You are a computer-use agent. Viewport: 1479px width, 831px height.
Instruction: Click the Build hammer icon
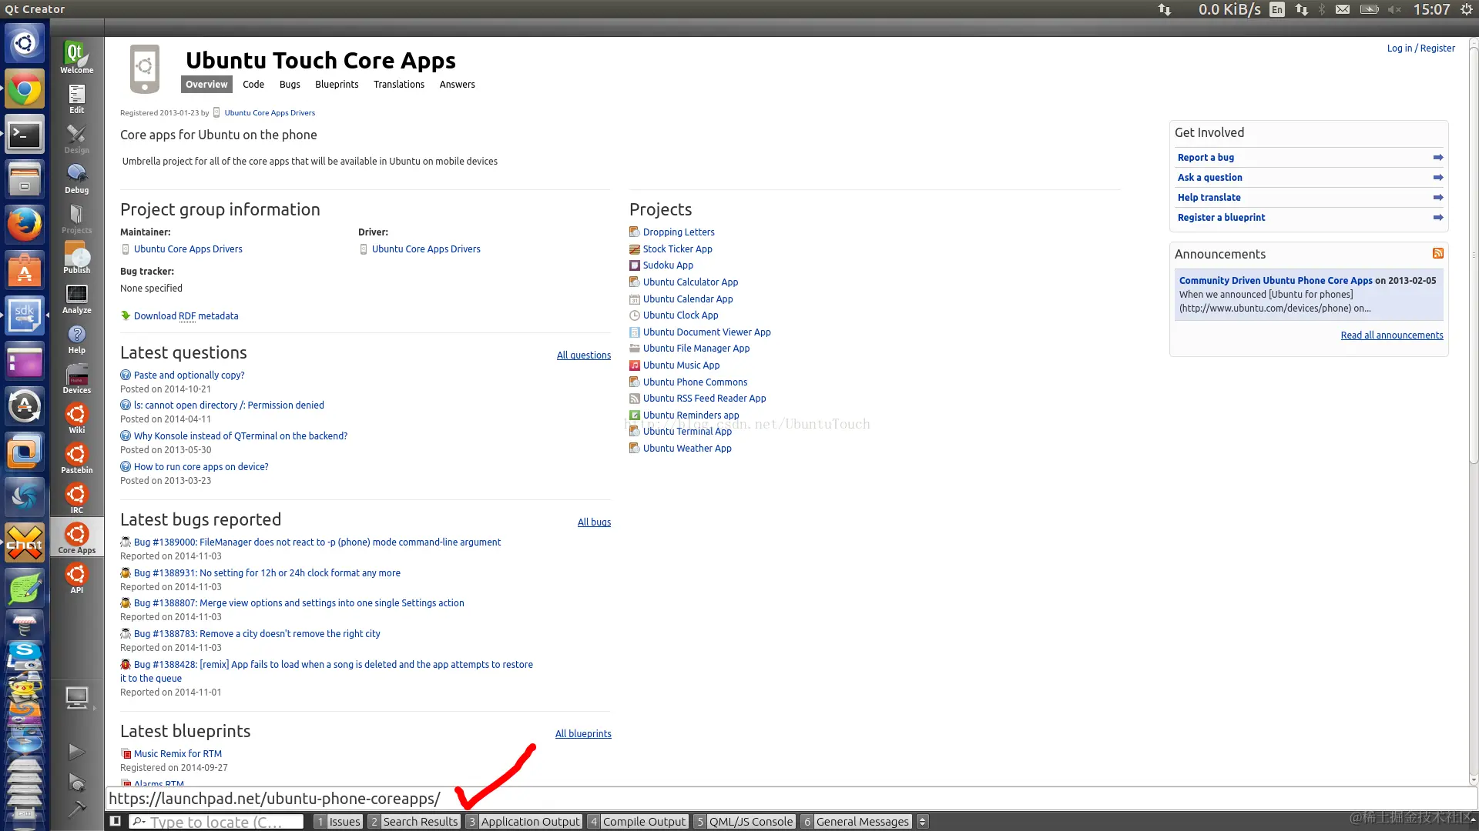pyautogui.click(x=76, y=809)
